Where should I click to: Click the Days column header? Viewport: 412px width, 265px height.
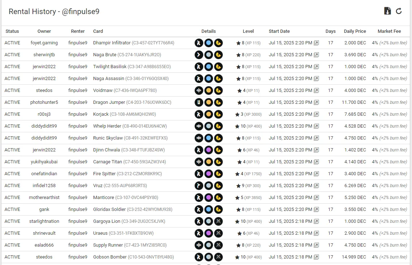pos(330,31)
